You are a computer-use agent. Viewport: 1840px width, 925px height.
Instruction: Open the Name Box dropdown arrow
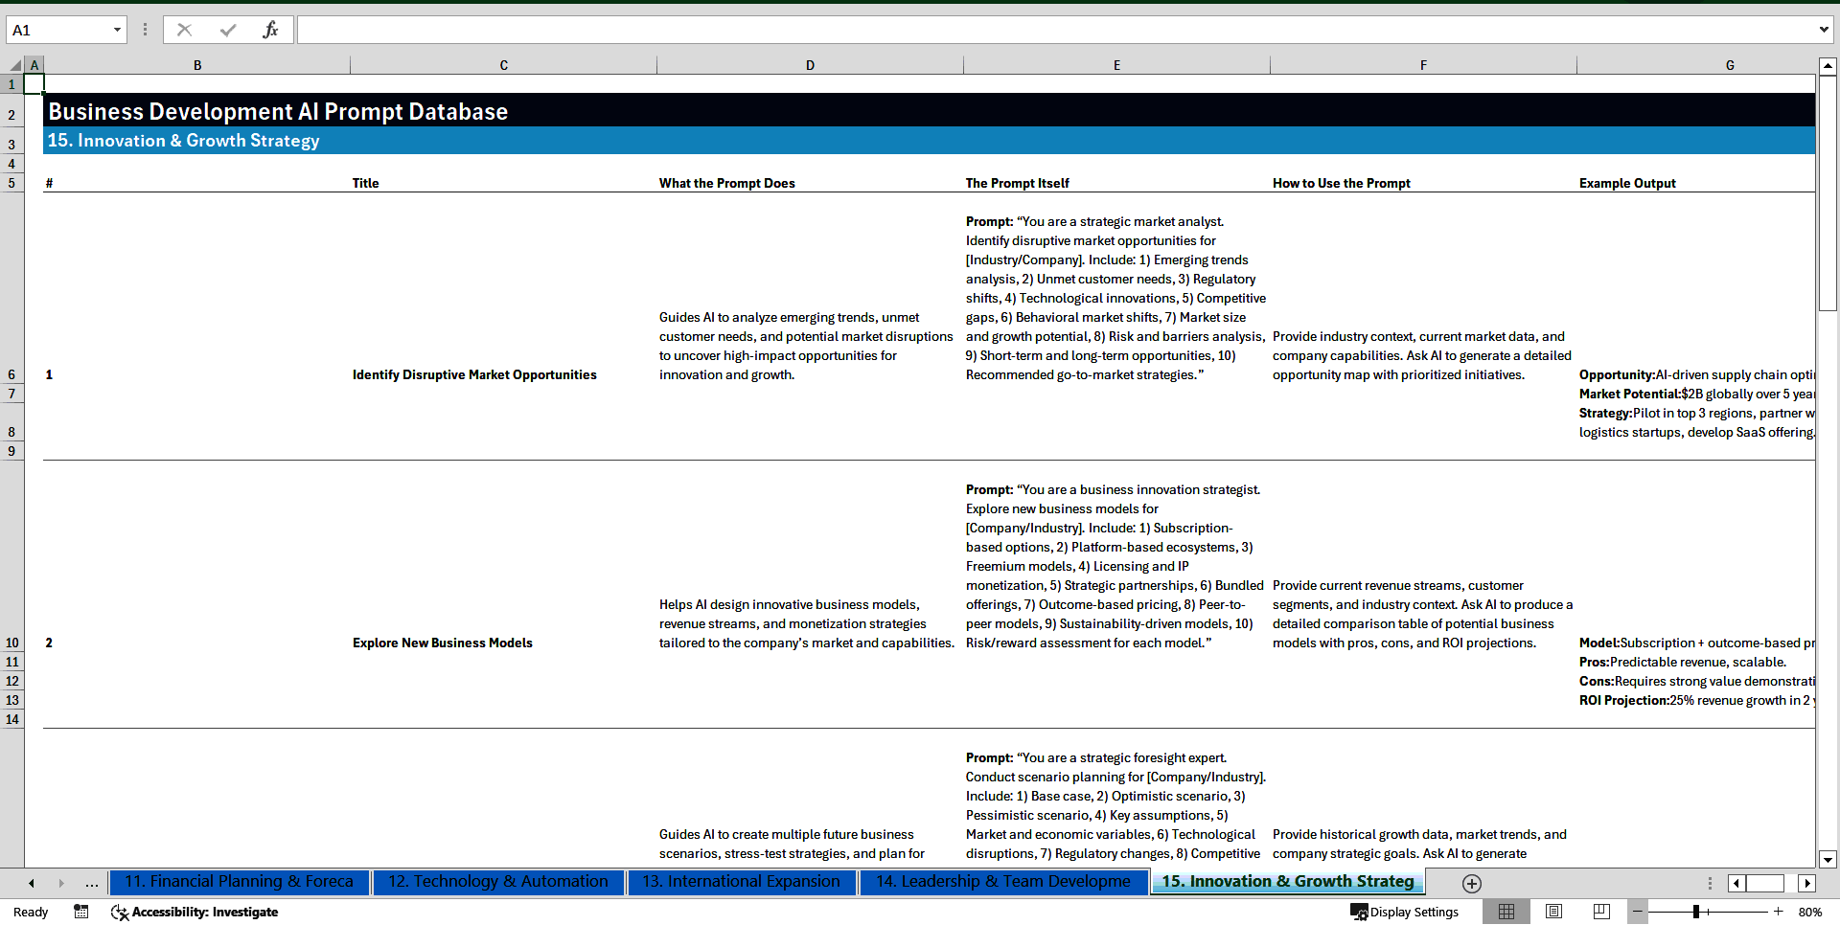point(117,29)
